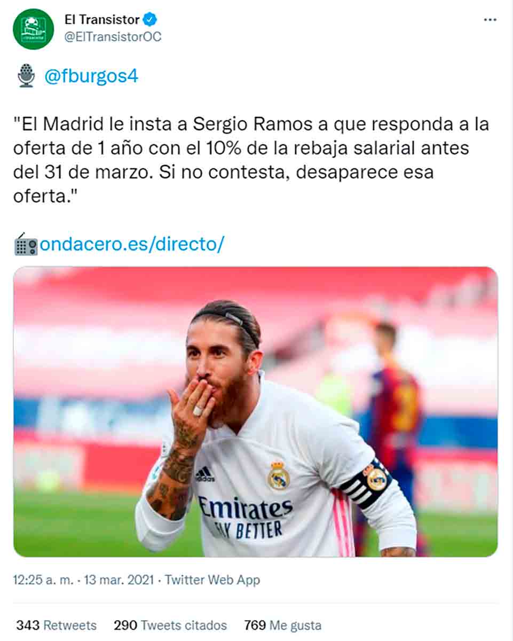View the 343 Retweets list
The height and width of the screenshot is (641, 513).
[x=56, y=625]
